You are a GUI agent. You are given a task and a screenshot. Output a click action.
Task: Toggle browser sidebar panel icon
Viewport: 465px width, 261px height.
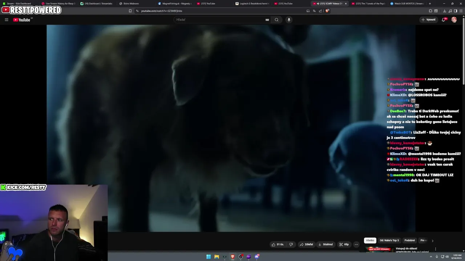click(x=456, y=11)
